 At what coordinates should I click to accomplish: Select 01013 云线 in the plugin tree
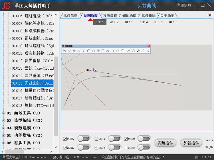[32, 68]
